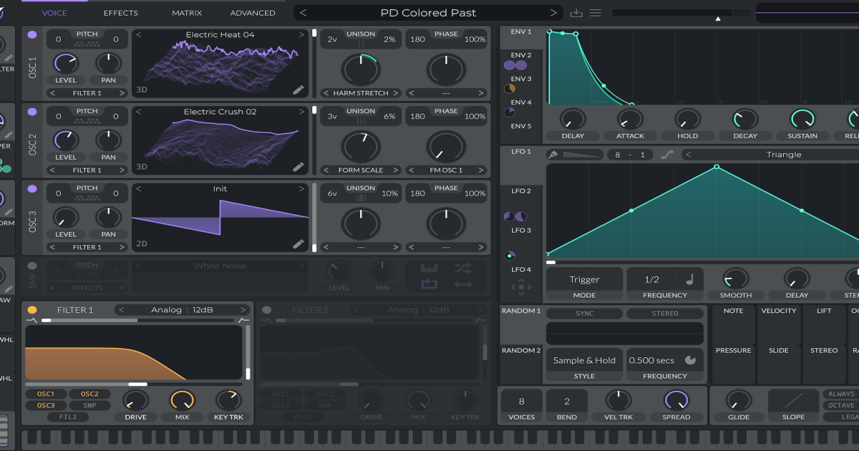Toggle SMP input routing on Filter 1
This screenshot has height=451, width=859.
(x=90, y=405)
